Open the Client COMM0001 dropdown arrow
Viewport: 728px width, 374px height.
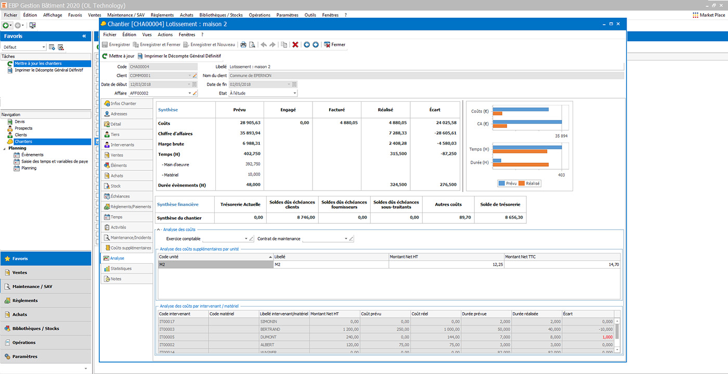point(189,76)
